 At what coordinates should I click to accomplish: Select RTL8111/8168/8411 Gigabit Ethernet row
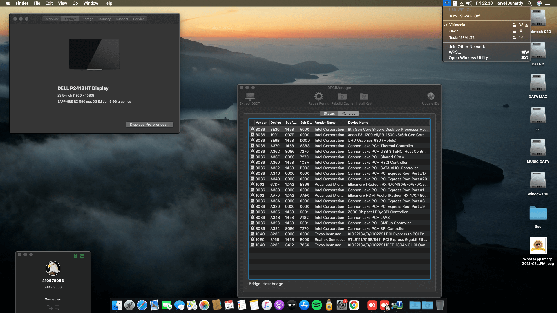pyautogui.click(x=339, y=239)
